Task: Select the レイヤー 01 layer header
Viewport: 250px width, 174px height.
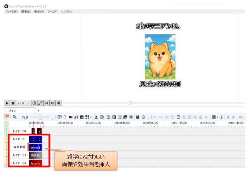Action: coord(19,139)
